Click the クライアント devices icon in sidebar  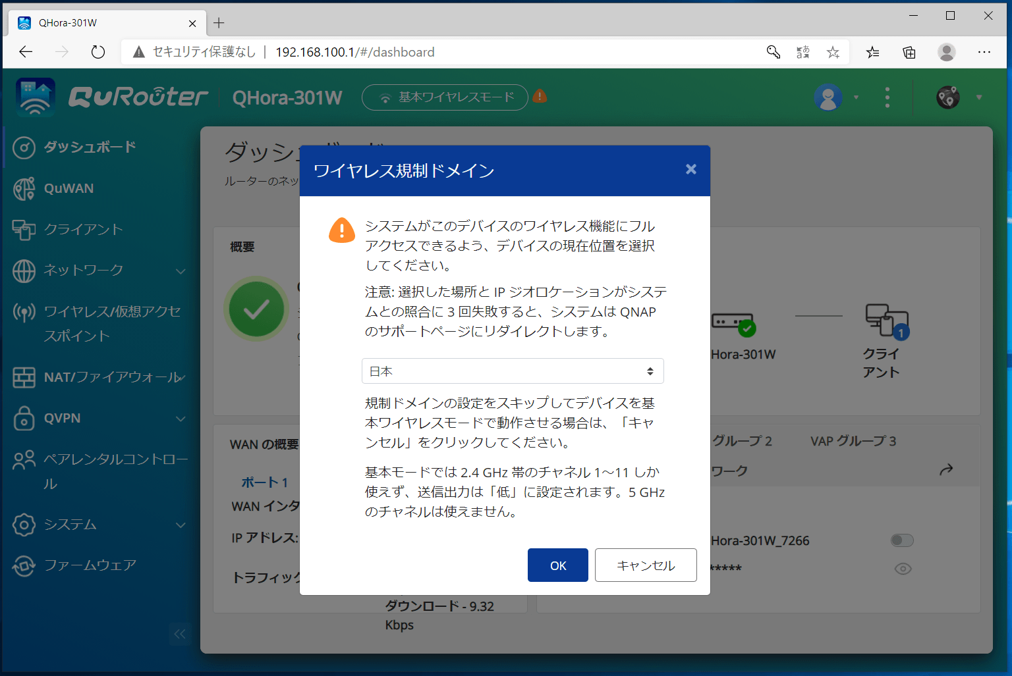24,230
